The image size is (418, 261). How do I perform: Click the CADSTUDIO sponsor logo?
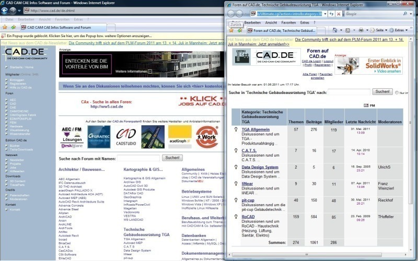126,137
